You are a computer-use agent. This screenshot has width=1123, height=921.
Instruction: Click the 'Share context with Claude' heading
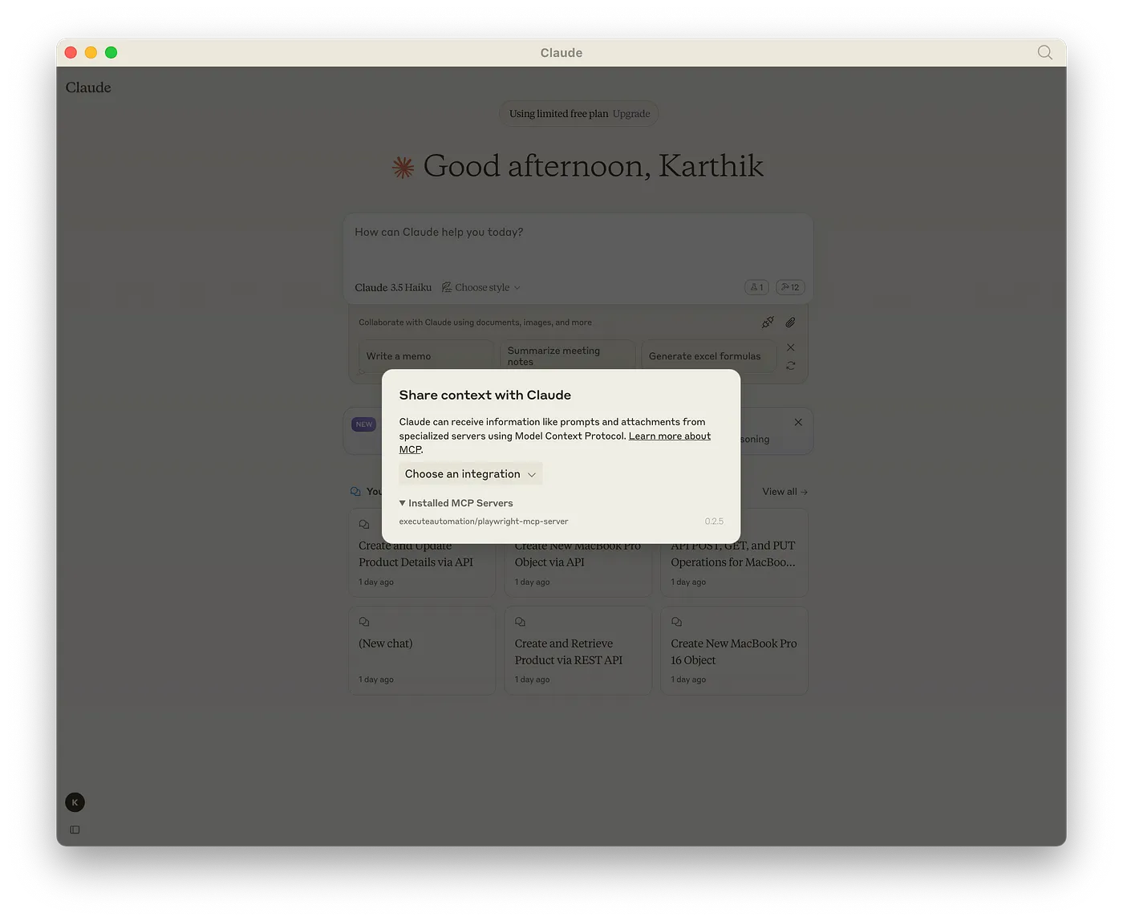click(485, 395)
